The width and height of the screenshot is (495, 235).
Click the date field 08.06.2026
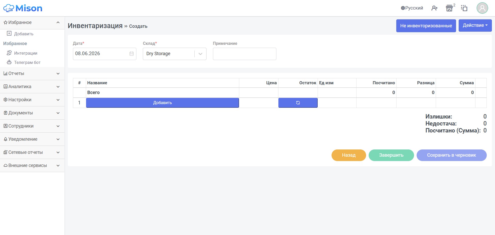click(x=104, y=54)
